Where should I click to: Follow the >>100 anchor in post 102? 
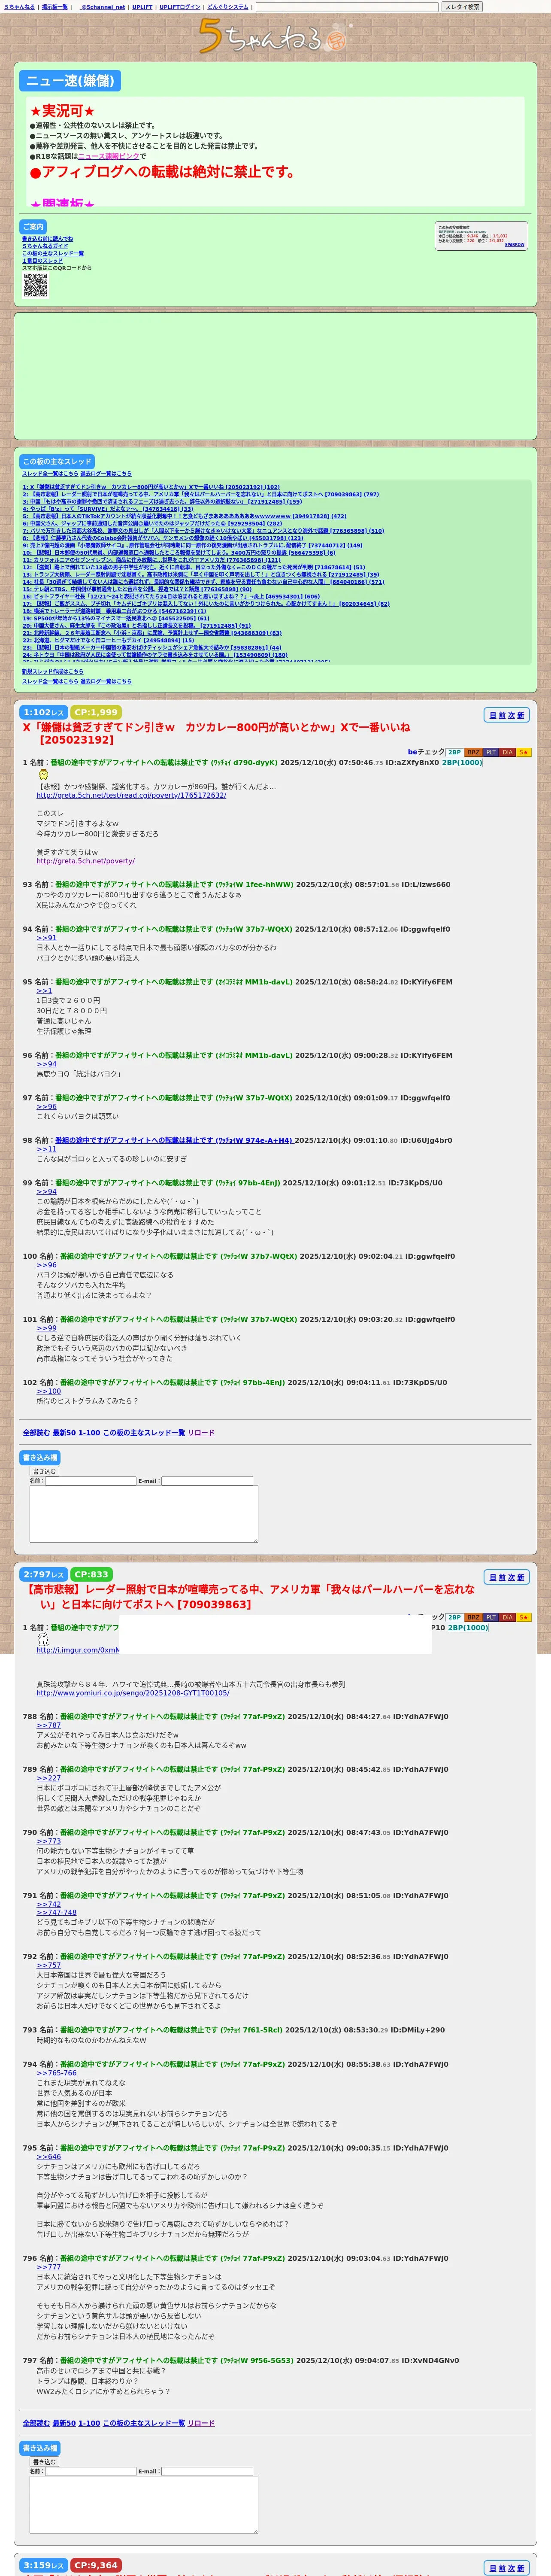pyautogui.click(x=49, y=1391)
